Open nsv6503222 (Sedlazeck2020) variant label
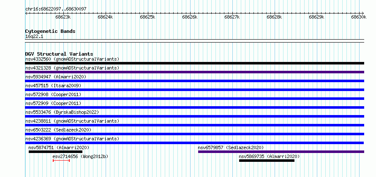This screenshot has width=376, height=177. (x=58, y=130)
